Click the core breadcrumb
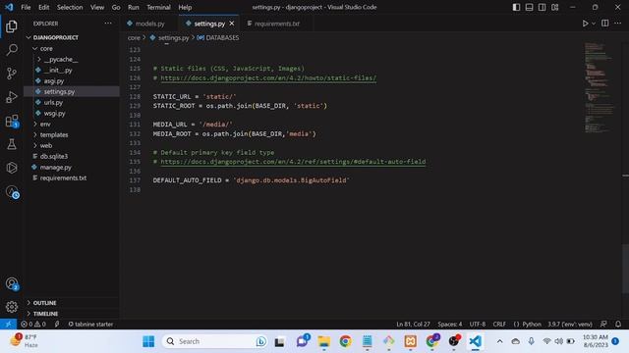Viewport: 629px width, 353px height. click(134, 37)
